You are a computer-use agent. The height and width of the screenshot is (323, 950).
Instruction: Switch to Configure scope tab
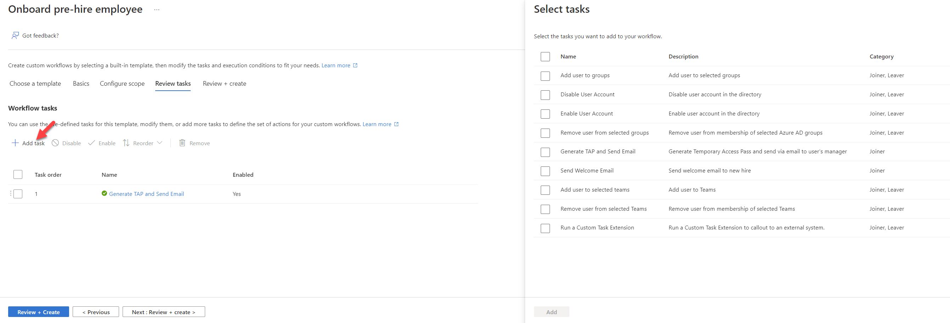coord(122,84)
